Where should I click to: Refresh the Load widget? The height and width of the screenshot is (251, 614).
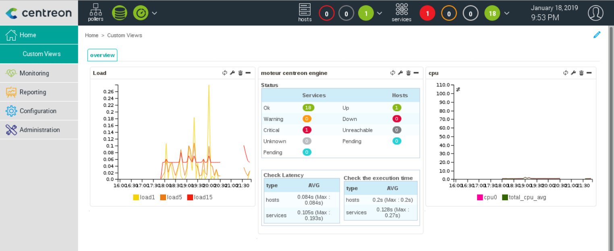pyautogui.click(x=225, y=73)
